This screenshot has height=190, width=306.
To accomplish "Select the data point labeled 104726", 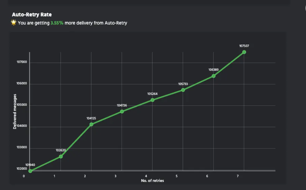I will click(122, 111).
